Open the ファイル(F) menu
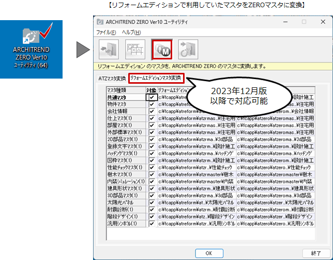This screenshot has width=333, height=260. [106, 32]
